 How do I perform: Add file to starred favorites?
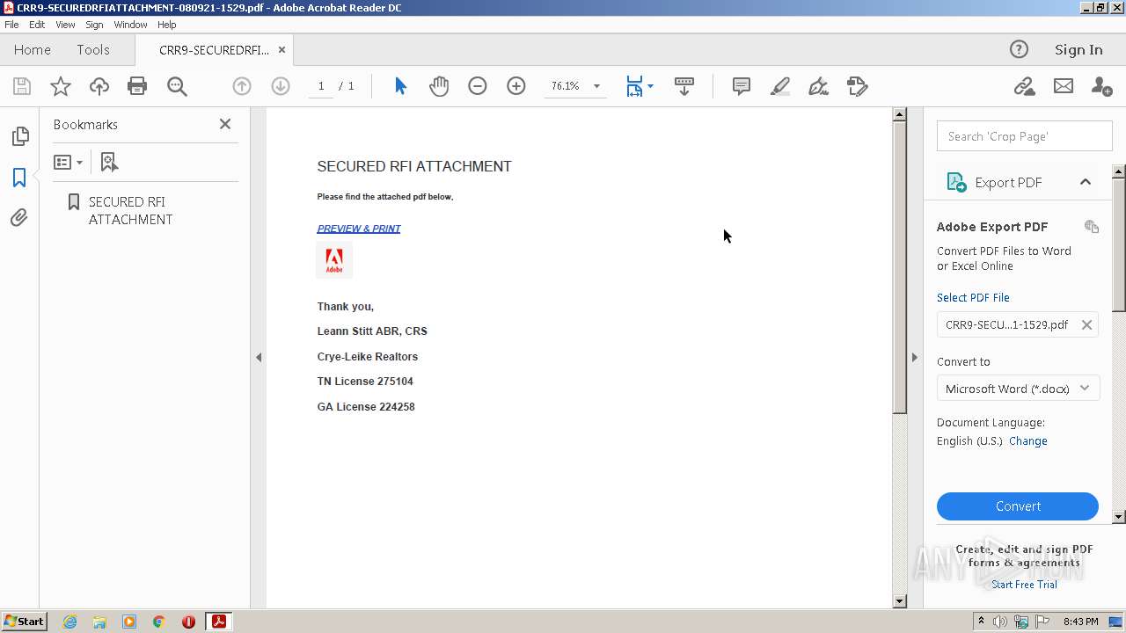(60, 86)
